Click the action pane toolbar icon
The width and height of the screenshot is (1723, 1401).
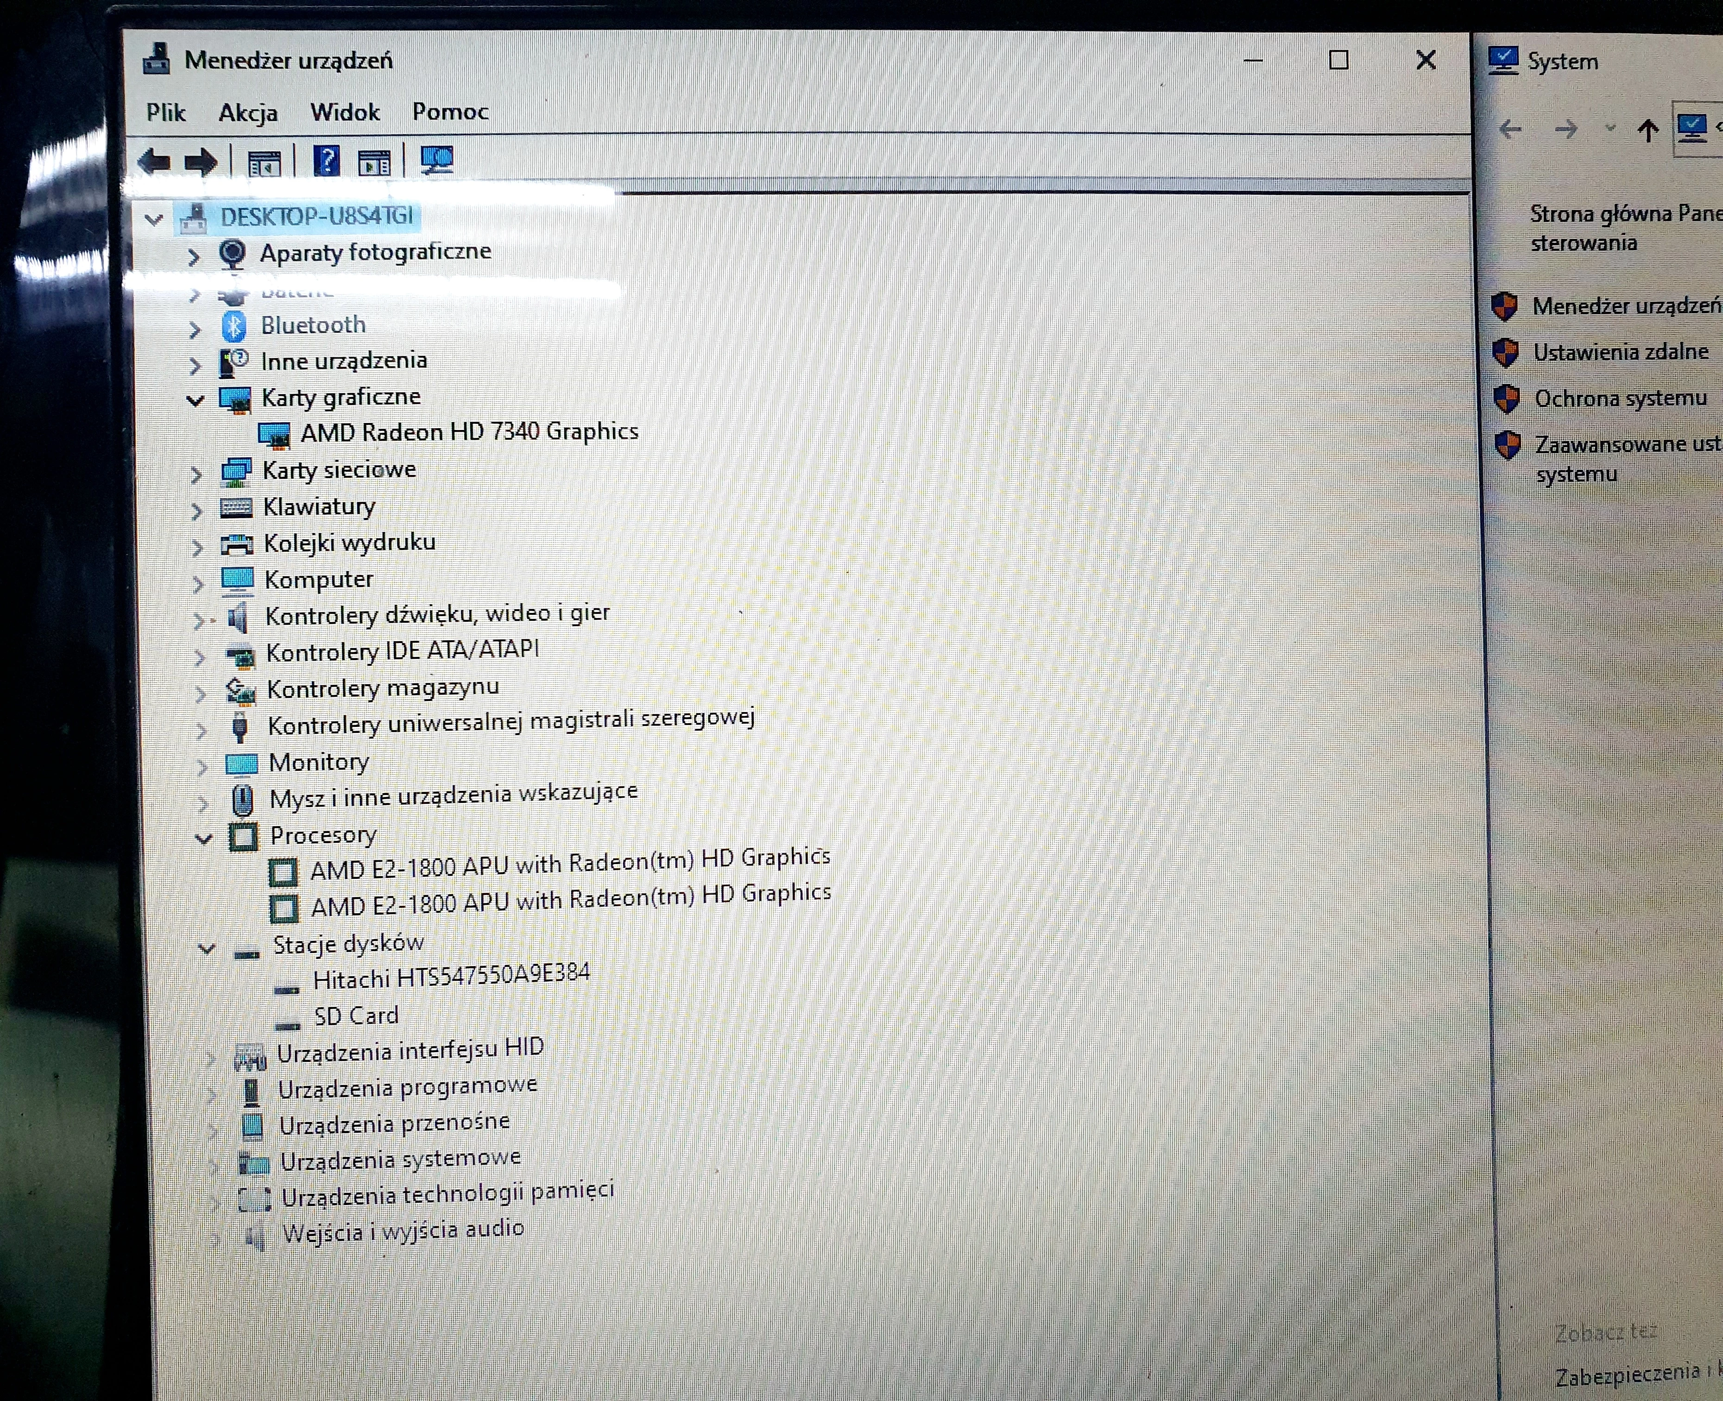click(374, 162)
